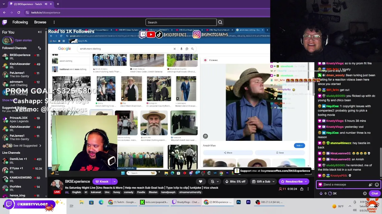Screen dimensions: 382x214
Task: Collapse the For You sidebar
Action: (40, 32)
